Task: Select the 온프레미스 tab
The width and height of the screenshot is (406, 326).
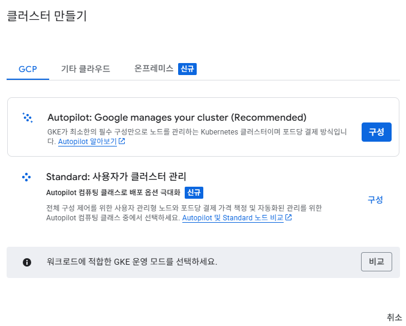Action: tap(154, 68)
